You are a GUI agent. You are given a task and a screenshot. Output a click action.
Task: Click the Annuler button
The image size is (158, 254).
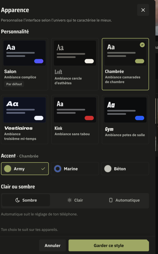click(53, 245)
